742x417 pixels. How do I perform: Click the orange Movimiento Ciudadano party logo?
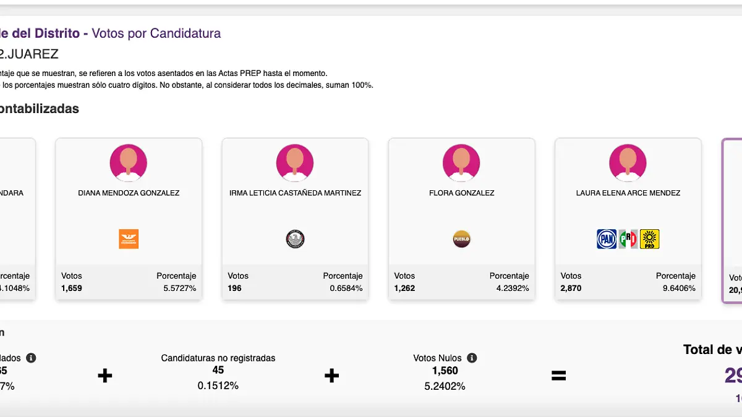click(x=129, y=239)
